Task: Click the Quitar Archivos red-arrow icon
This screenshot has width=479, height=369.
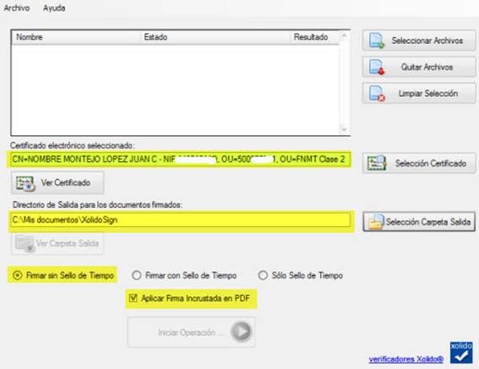Action: pyautogui.click(x=377, y=67)
